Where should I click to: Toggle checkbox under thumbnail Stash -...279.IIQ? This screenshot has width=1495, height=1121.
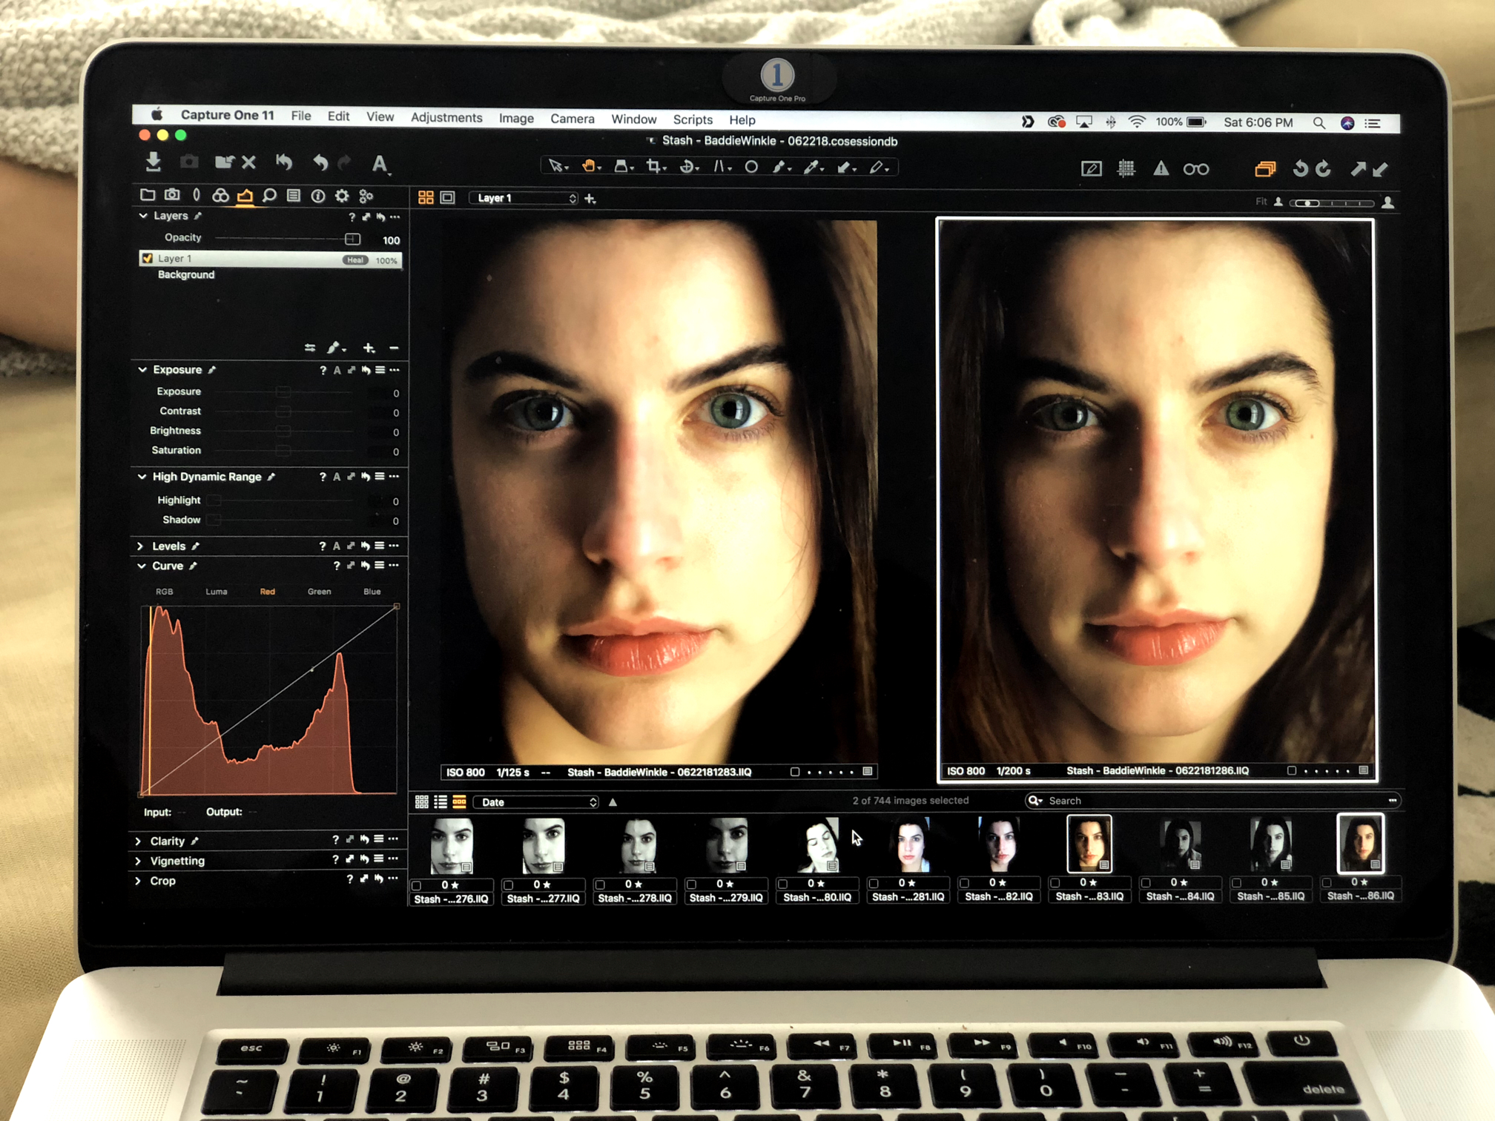click(x=692, y=884)
